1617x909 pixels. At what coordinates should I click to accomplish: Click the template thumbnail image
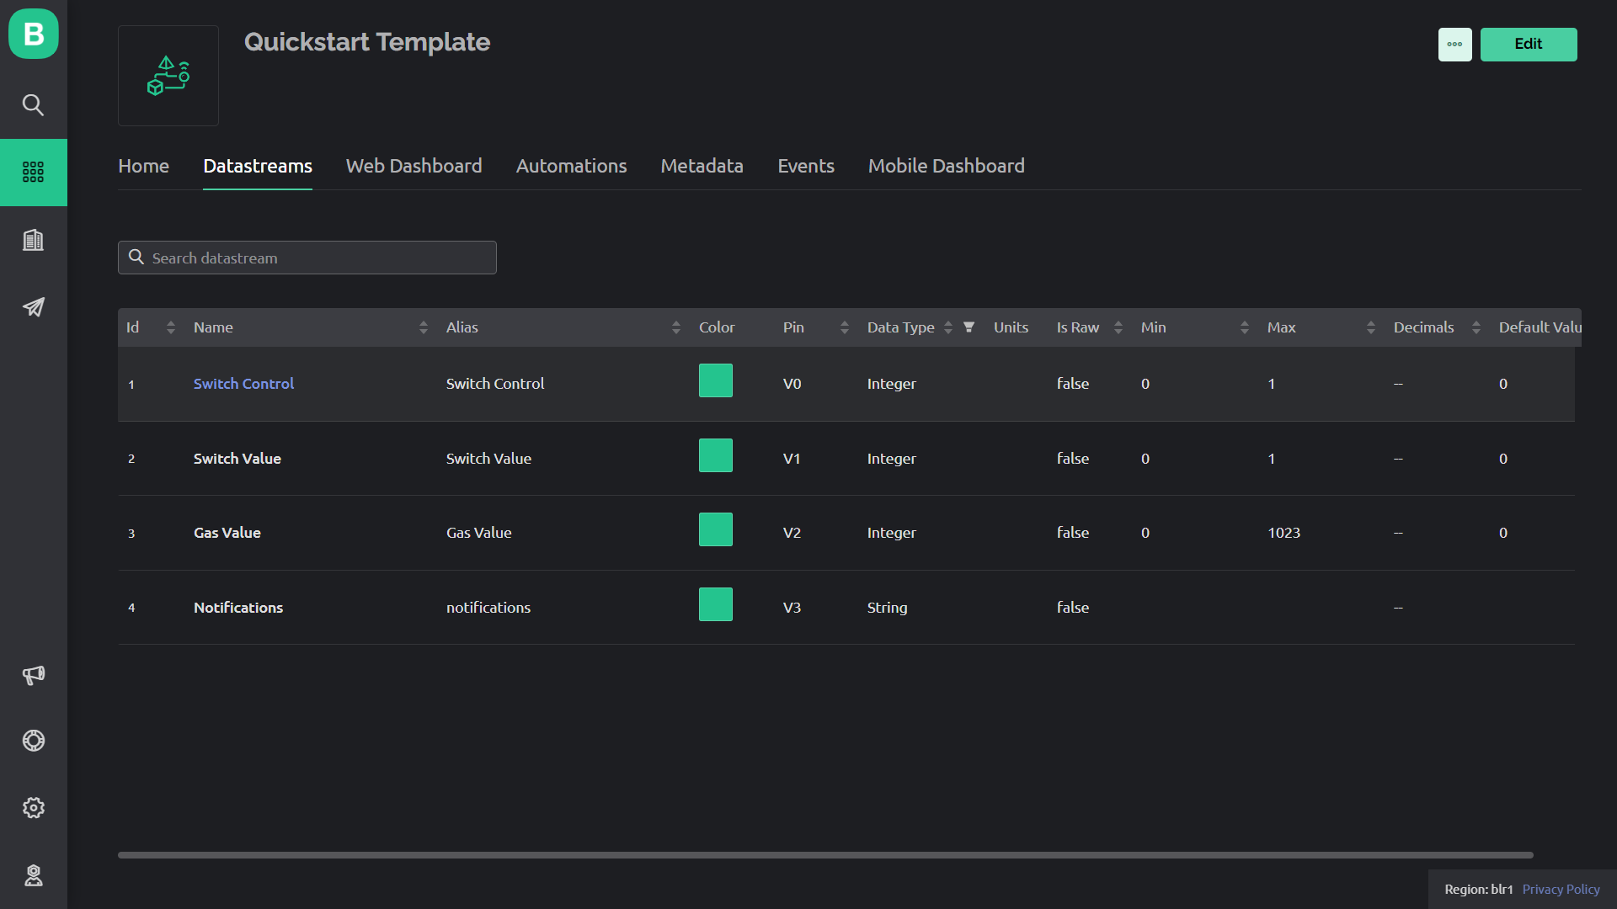[168, 76]
